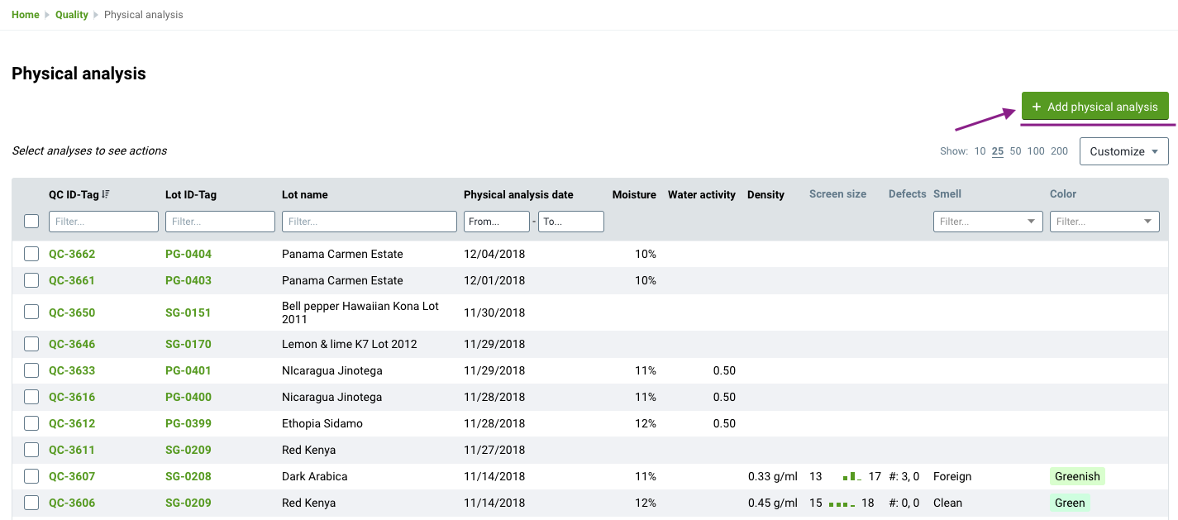
Task: Click the sort icon beside QC ID-Tag header
Action: click(x=106, y=194)
